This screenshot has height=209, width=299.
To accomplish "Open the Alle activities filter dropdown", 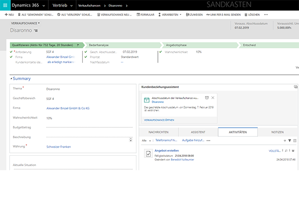I will click(146, 140).
